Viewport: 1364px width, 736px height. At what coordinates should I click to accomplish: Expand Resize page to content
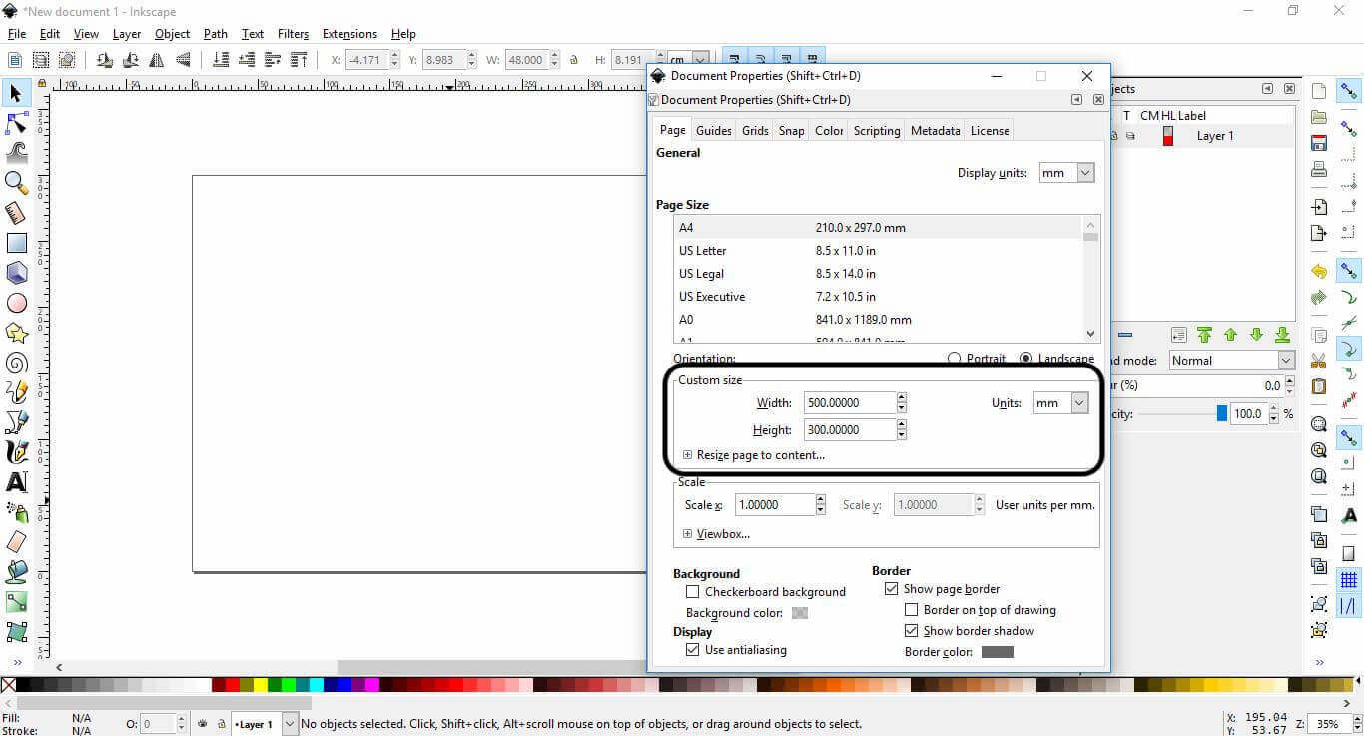[754, 455]
